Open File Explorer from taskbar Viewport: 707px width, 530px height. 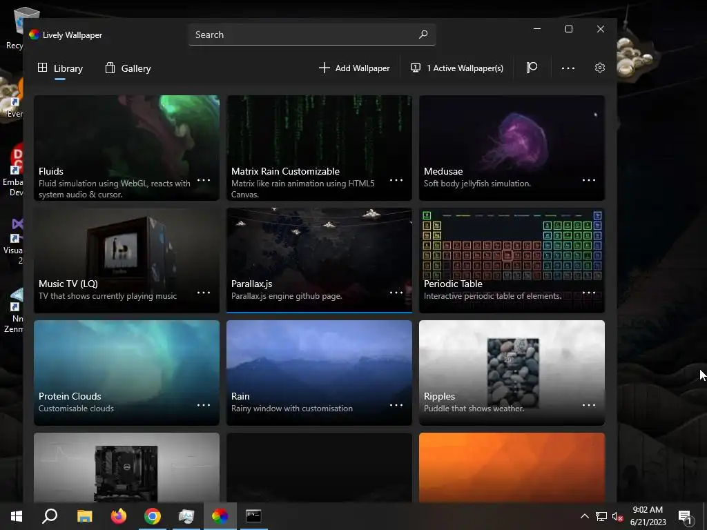(x=84, y=516)
